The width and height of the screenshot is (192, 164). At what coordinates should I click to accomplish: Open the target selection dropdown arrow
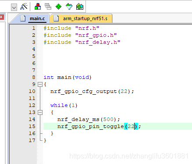click(14, 7)
